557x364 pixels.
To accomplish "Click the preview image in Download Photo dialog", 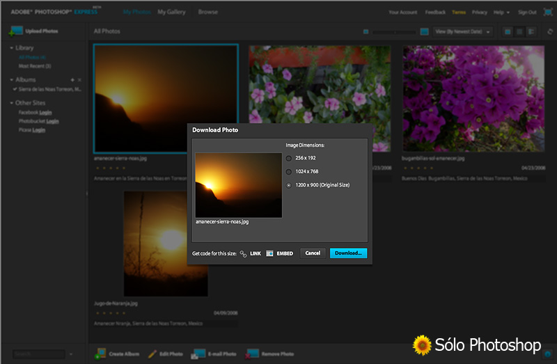I will point(238,185).
